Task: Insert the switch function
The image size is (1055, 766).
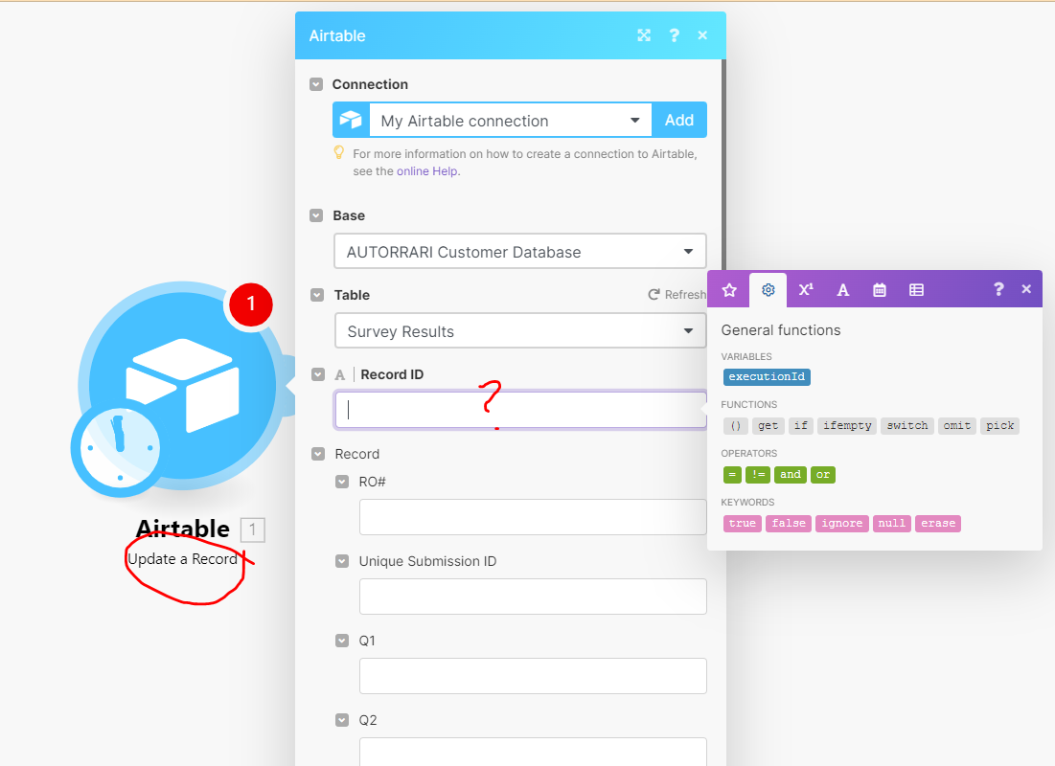Action: [x=907, y=426]
